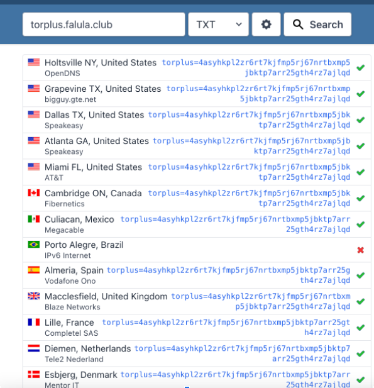Click the Spain flag beside Almeria
The height and width of the screenshot is (388, 374).
pos(34,270)
